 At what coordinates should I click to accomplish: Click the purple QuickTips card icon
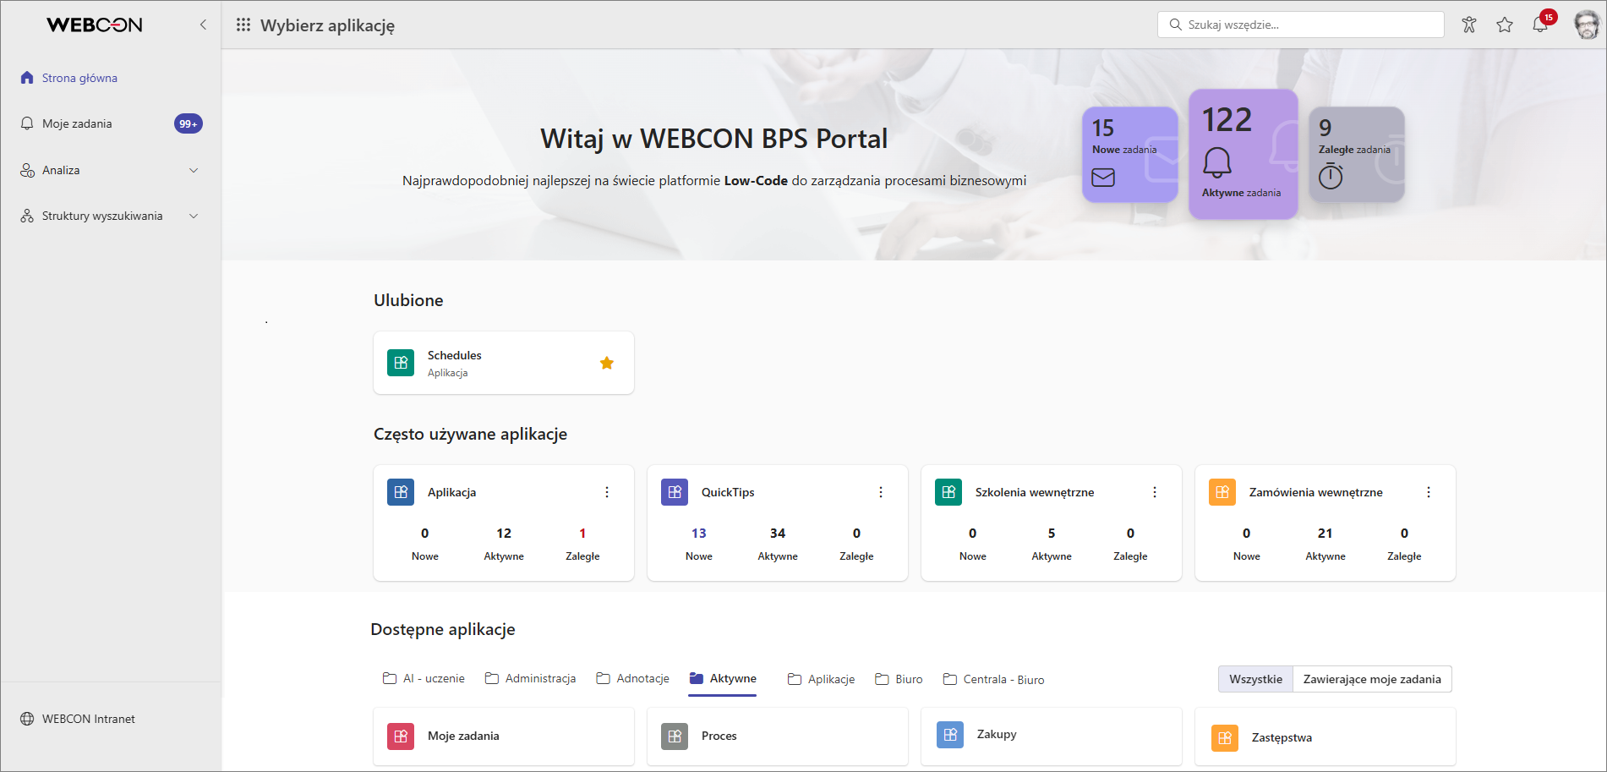(675, 492)
